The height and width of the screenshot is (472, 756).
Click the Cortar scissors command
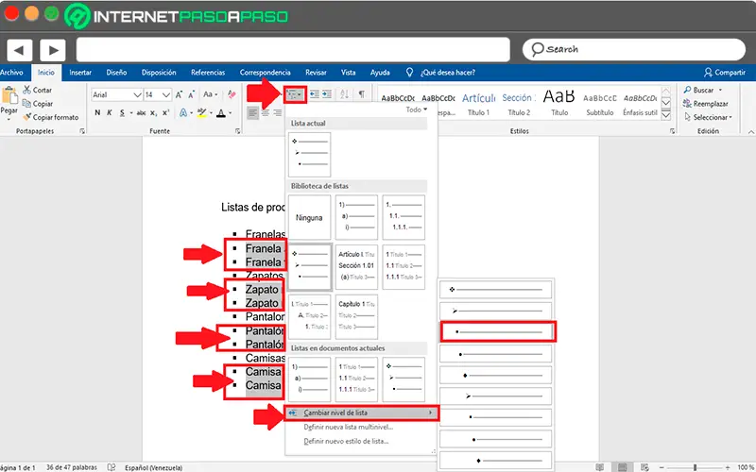(38, 90)
